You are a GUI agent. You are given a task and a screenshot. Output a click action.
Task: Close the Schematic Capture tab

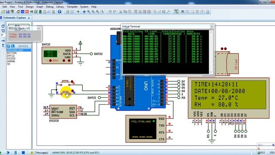point(29,18)
